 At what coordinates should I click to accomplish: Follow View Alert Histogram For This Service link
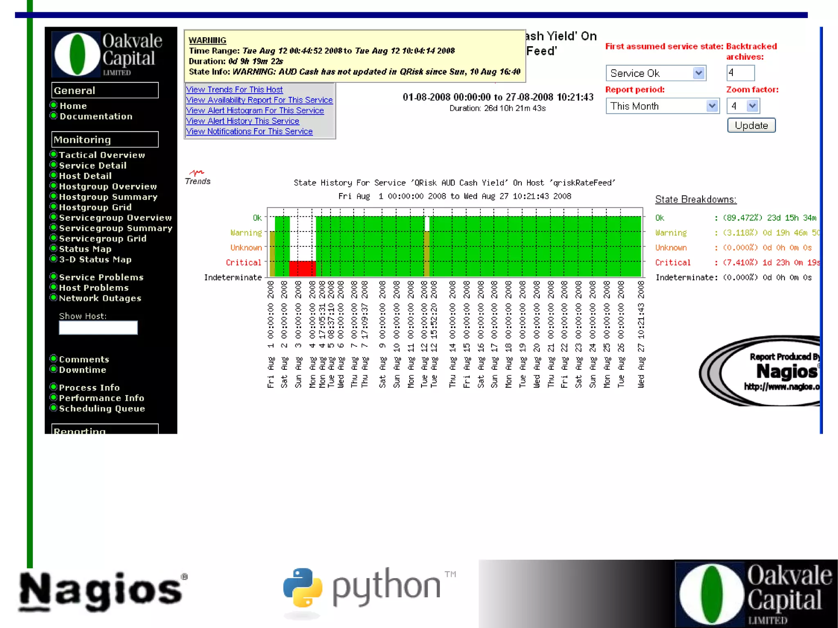(255, 110)
